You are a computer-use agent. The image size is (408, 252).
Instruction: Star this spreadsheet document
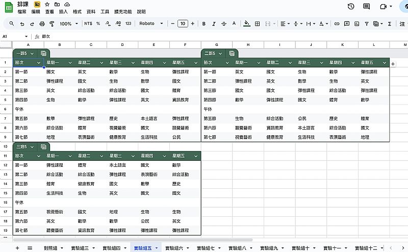click(x=47, y=4)
